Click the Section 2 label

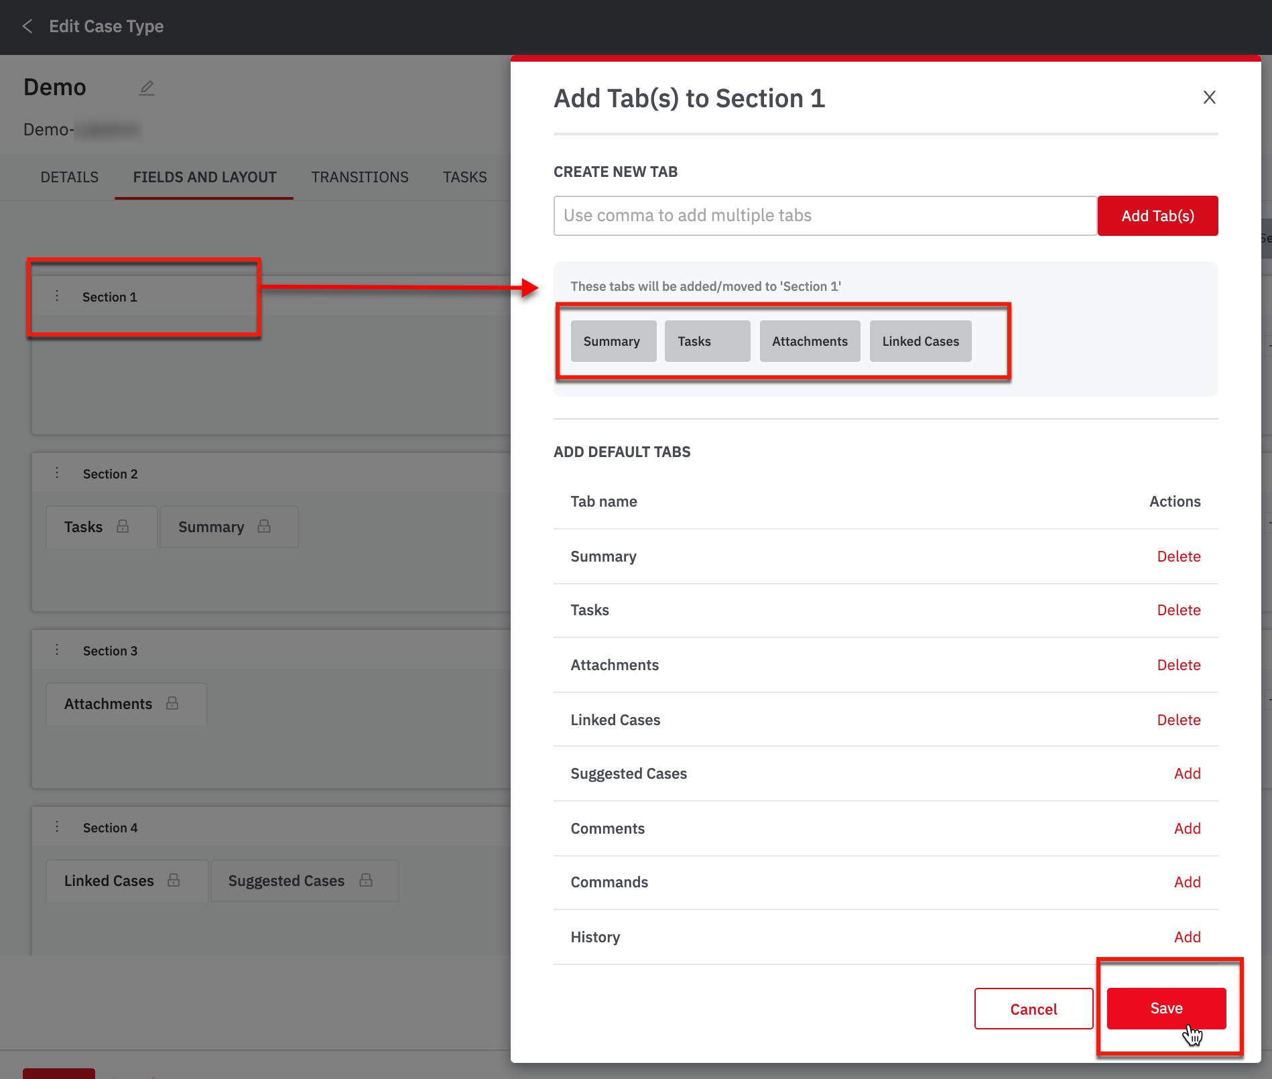click(111, 474)
